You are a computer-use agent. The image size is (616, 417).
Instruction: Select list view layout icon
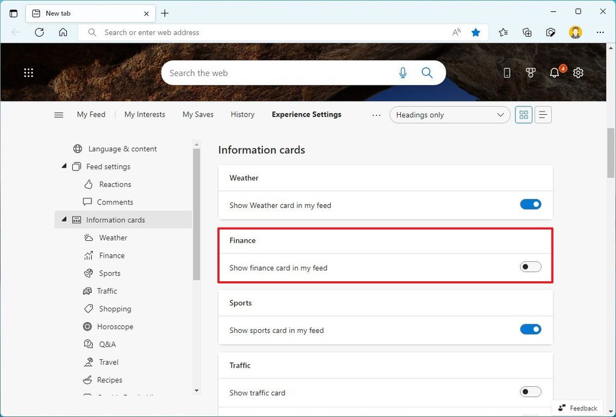click(x=543, y=114)
